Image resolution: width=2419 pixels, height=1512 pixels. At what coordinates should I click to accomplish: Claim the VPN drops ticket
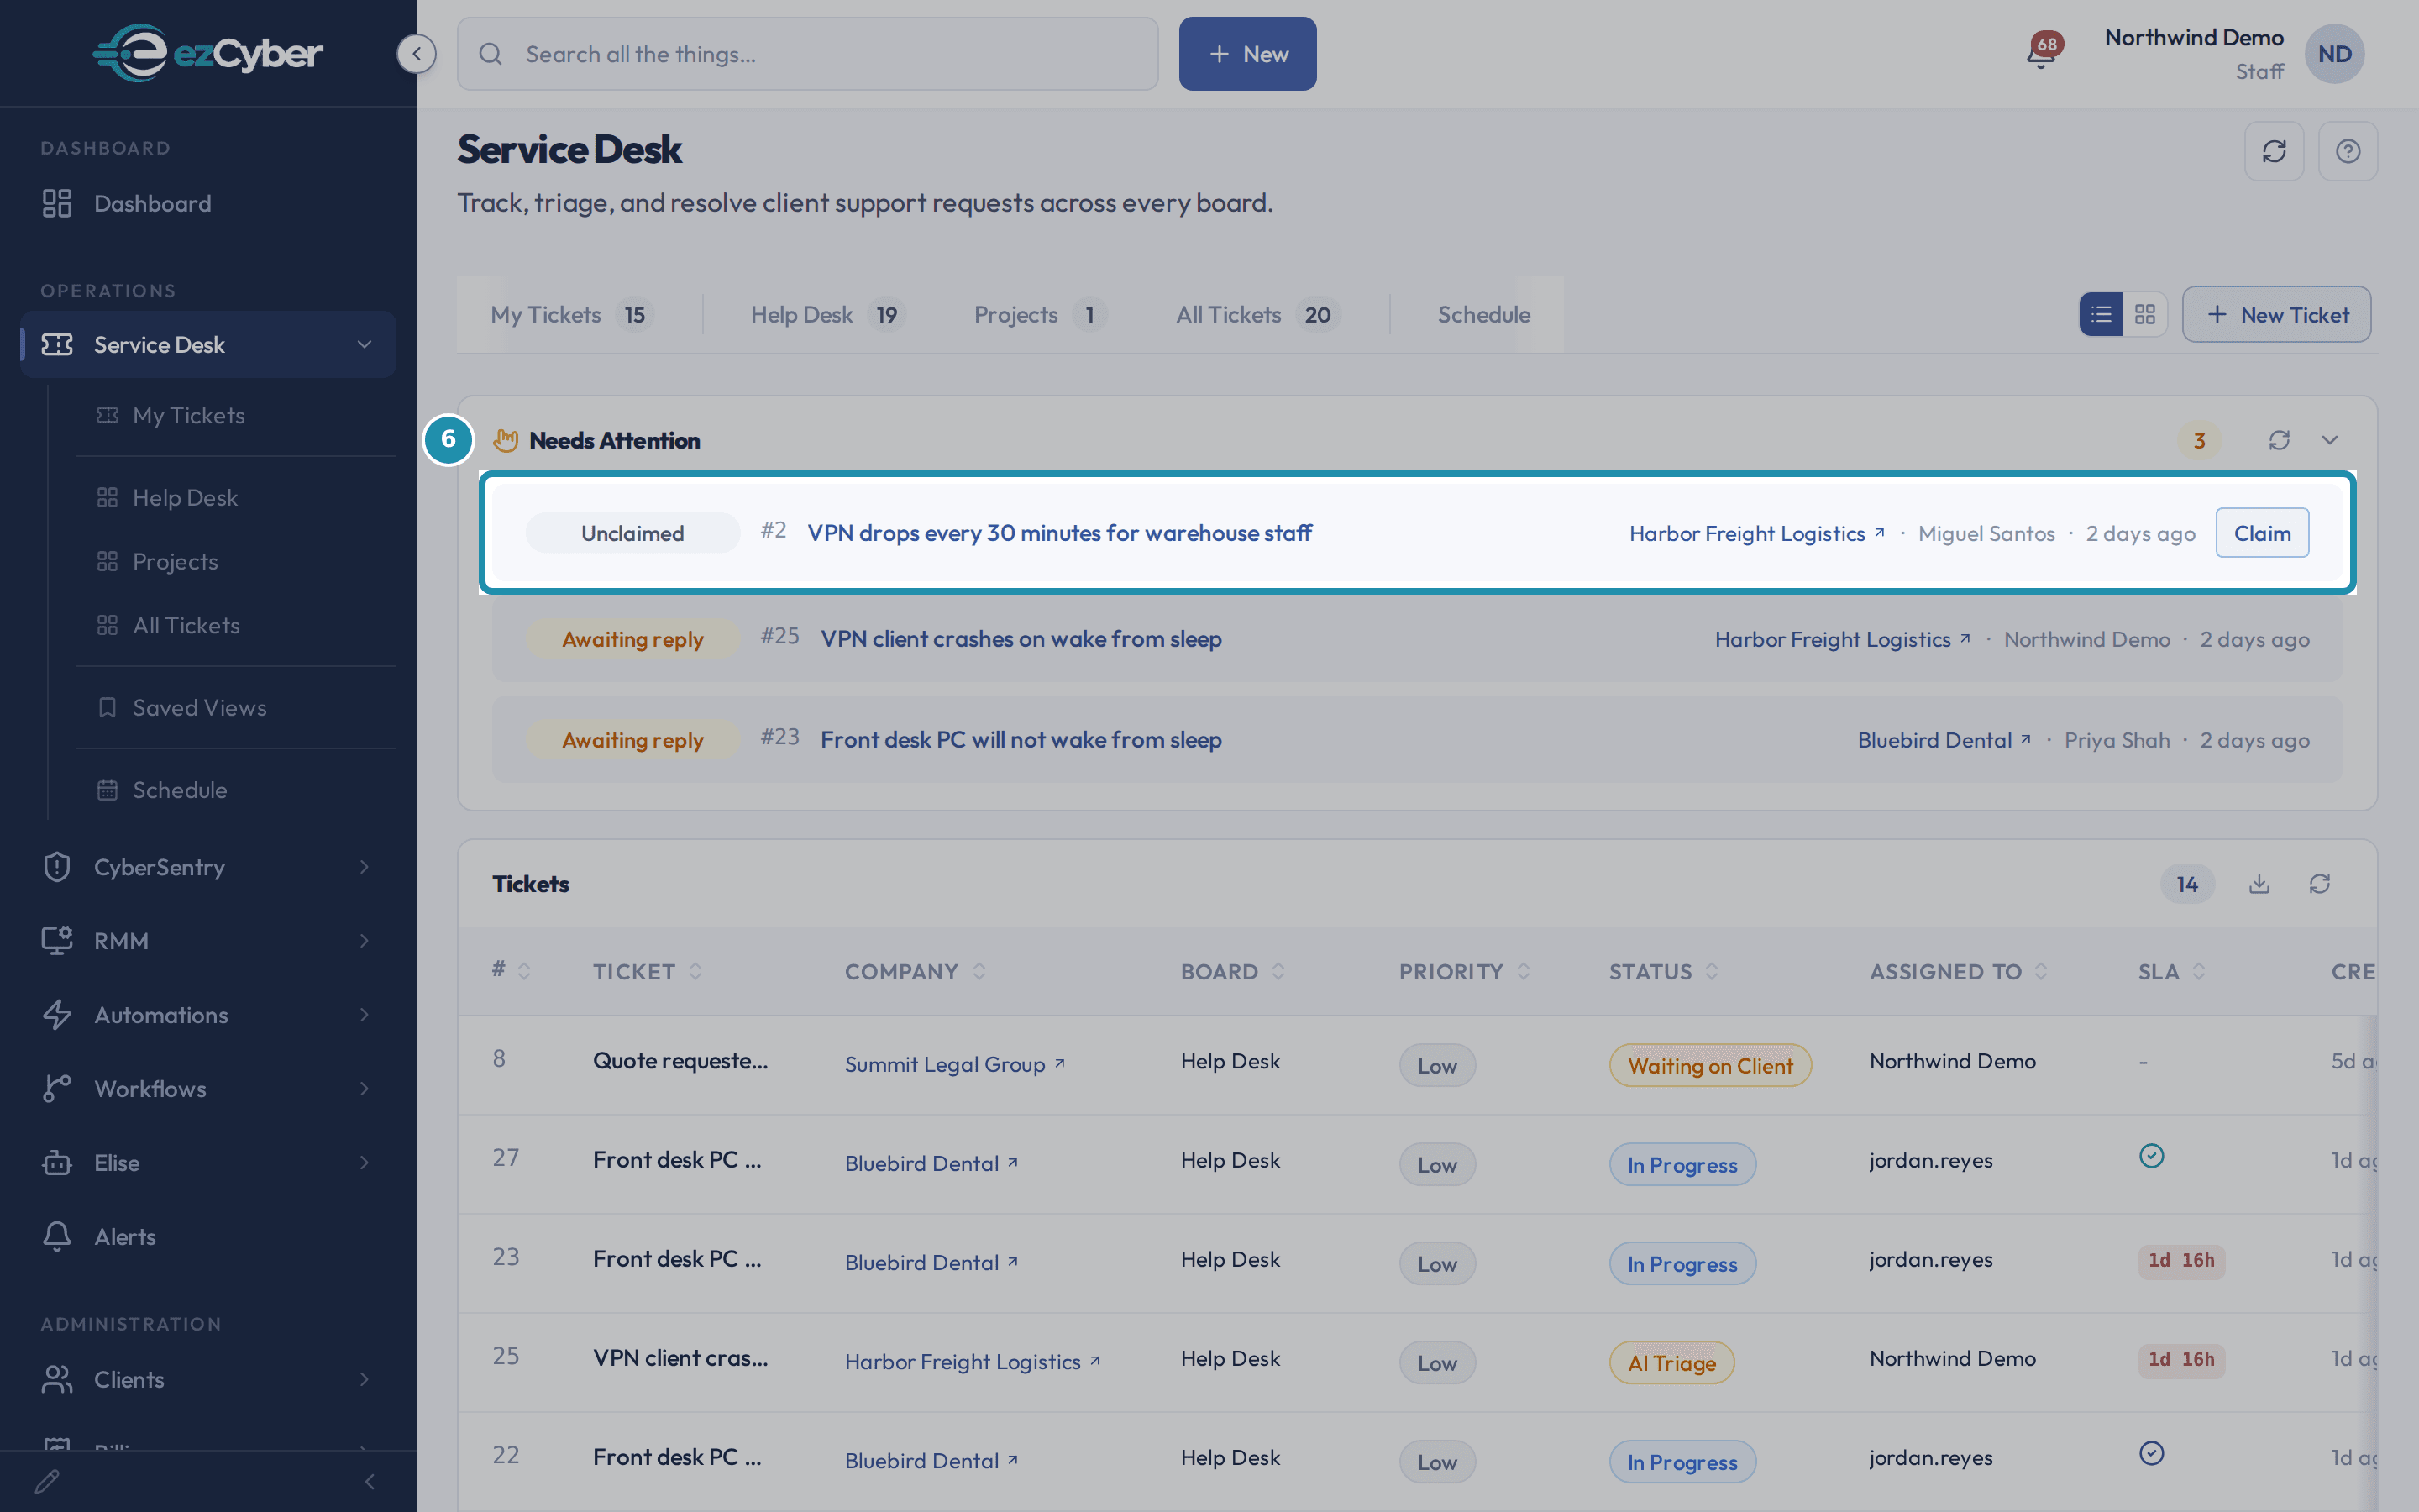(2262, 533)
